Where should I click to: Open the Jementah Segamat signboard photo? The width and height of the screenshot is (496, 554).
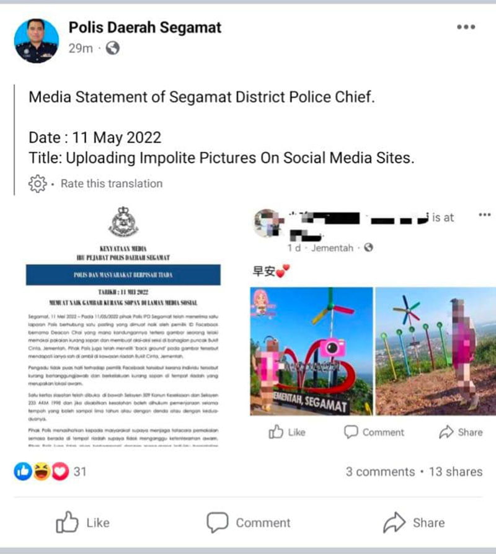pyautogui.click(x=311, y=351)
